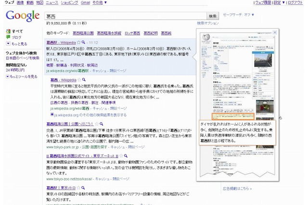Open preview magnifier for 葛西臨海公園 result
Viewport: 308px width, 205px height.
point(102,124)
